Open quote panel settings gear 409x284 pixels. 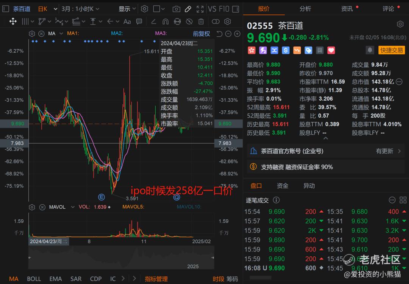point(400,25)
